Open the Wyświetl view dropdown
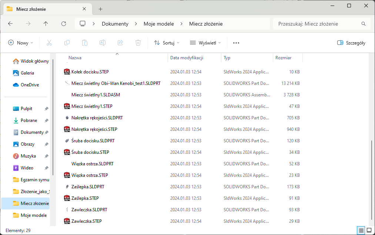 tap(205, 43)
